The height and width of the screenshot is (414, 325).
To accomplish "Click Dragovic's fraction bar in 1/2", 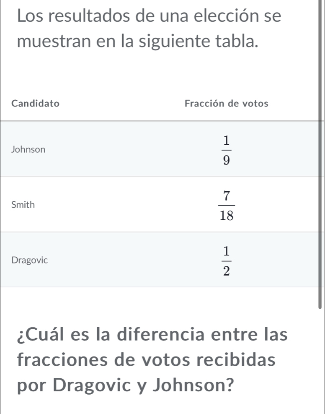I will click(226, 260).
